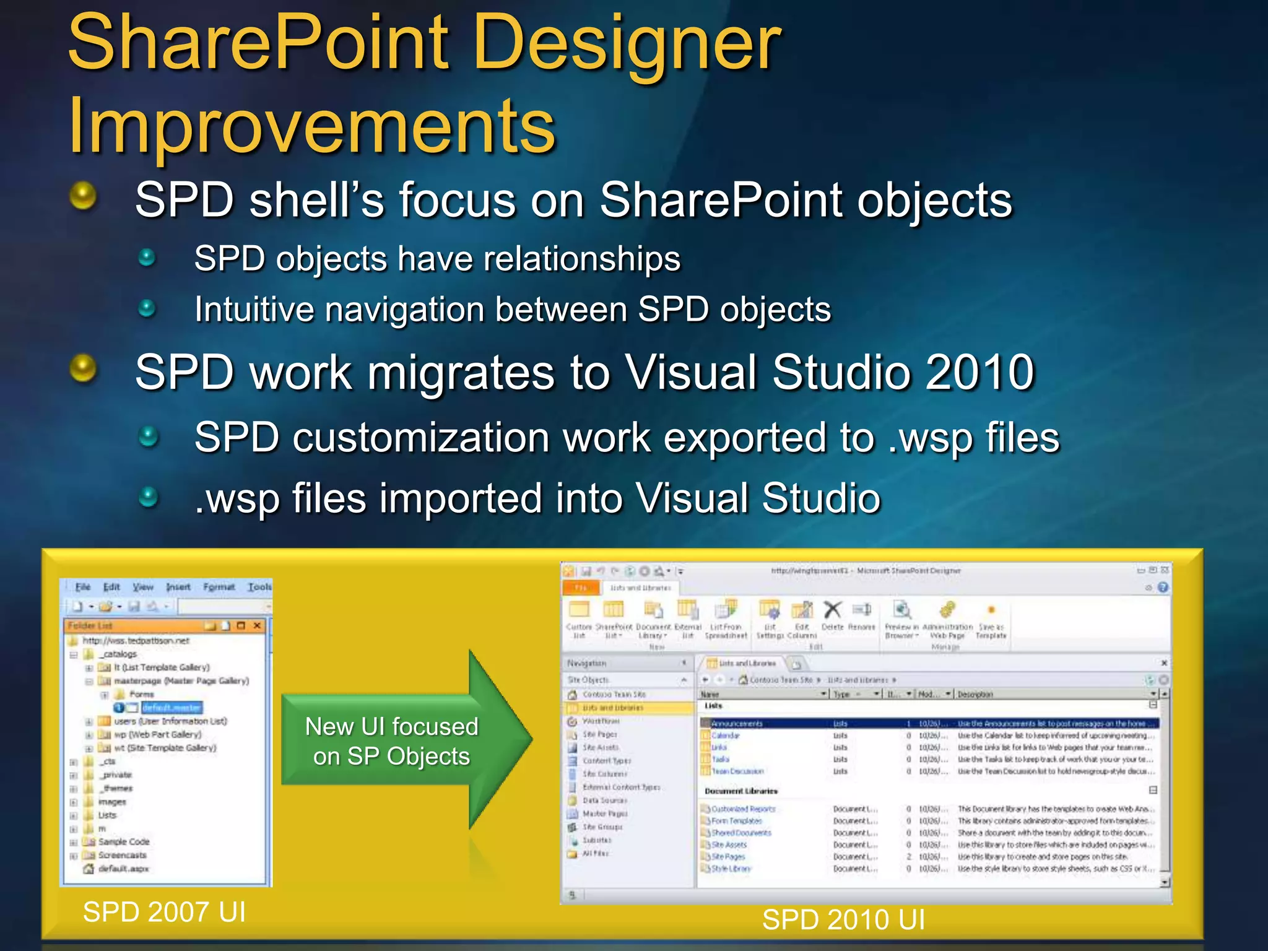
Task: Collapse the Document Libraries group
Action: point(1153,790)
